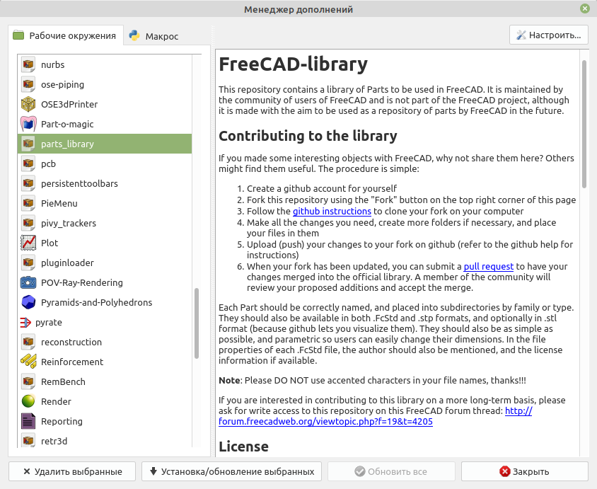Screen dimensions: 597x489
Task: Click the Reporting document icon
Action: pyautogui.click(x=28, y=421)
